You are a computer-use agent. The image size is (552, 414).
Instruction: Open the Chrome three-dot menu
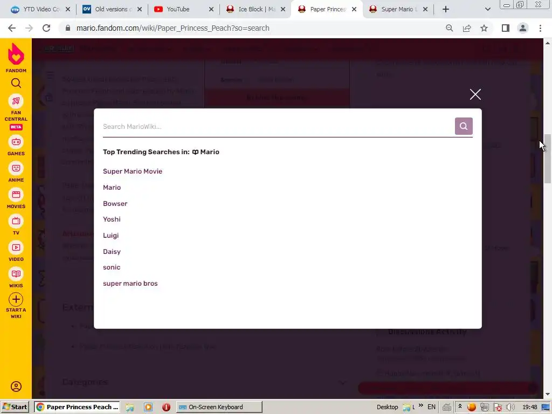(x=540, y=28)
